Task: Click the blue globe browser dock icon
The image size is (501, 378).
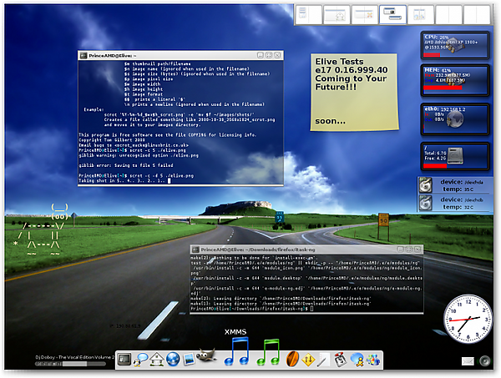Action: pyautogui.click(x=174, y=360)
